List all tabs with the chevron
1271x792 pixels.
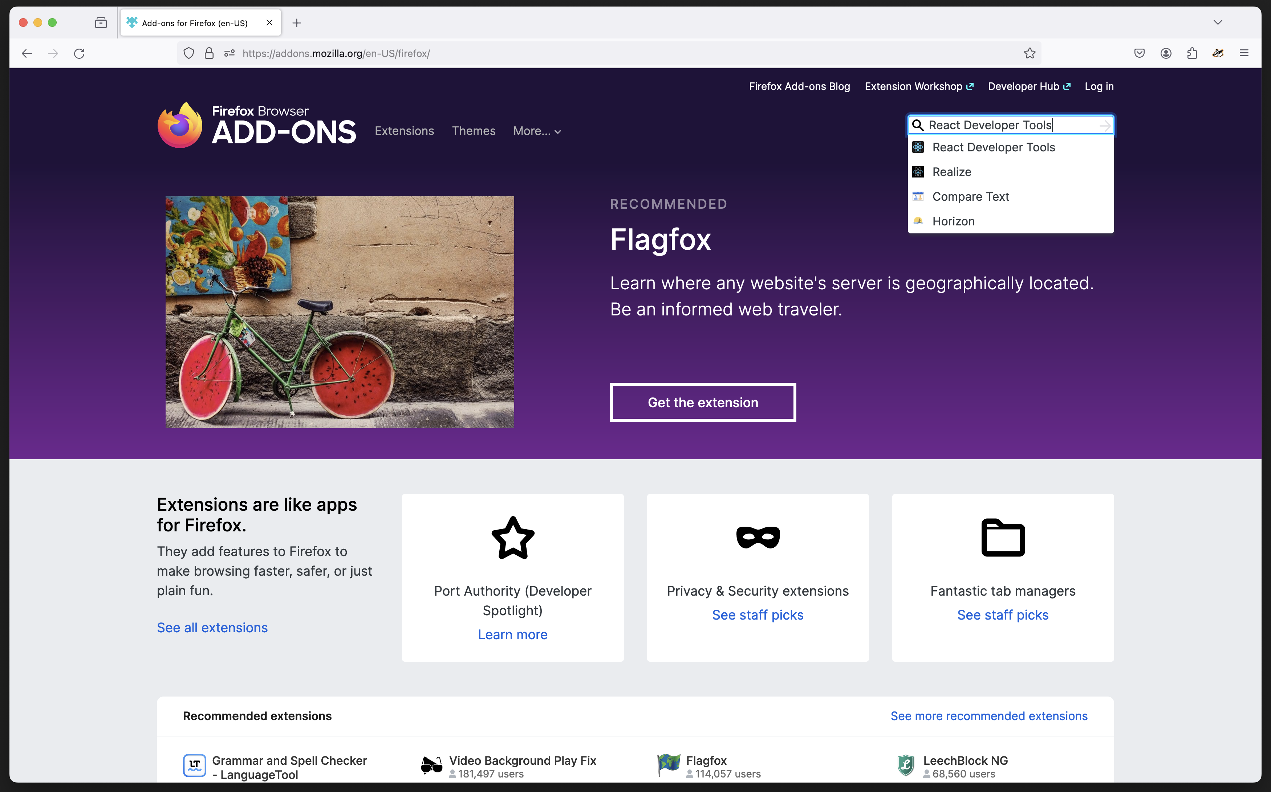(x=1218, y=23)
